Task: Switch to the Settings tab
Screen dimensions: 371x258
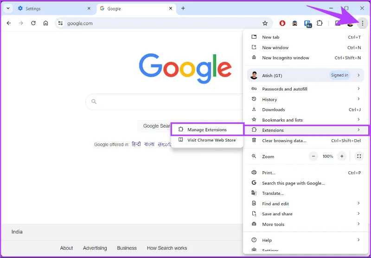Action: click(x=54, y=8)
